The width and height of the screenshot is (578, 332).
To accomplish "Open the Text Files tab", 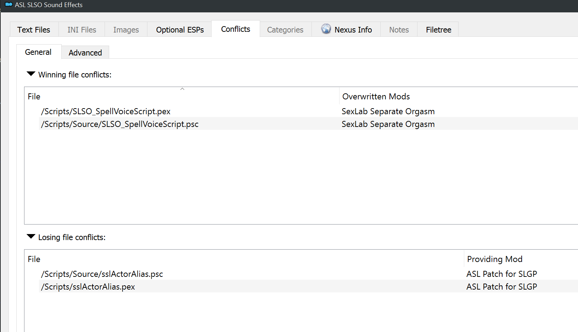I will click(x=34, y=30).
